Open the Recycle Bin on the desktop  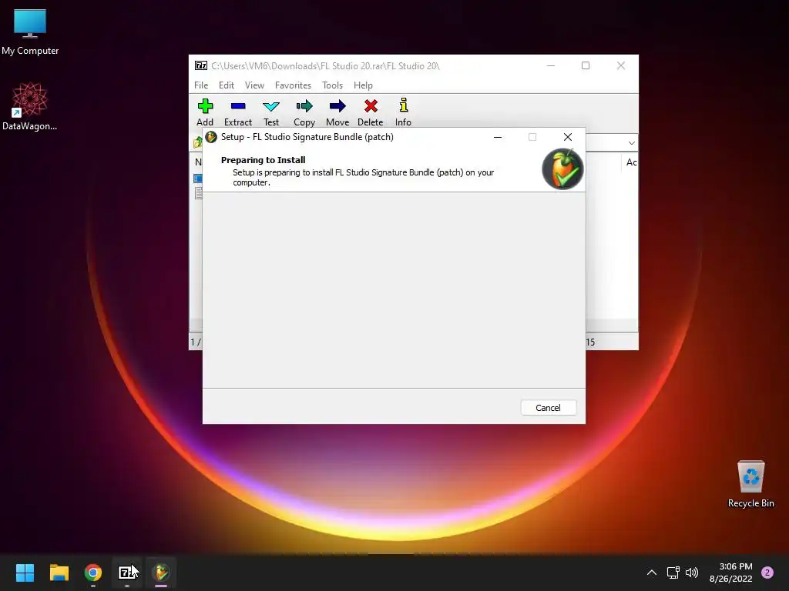(x=750, y=484)
